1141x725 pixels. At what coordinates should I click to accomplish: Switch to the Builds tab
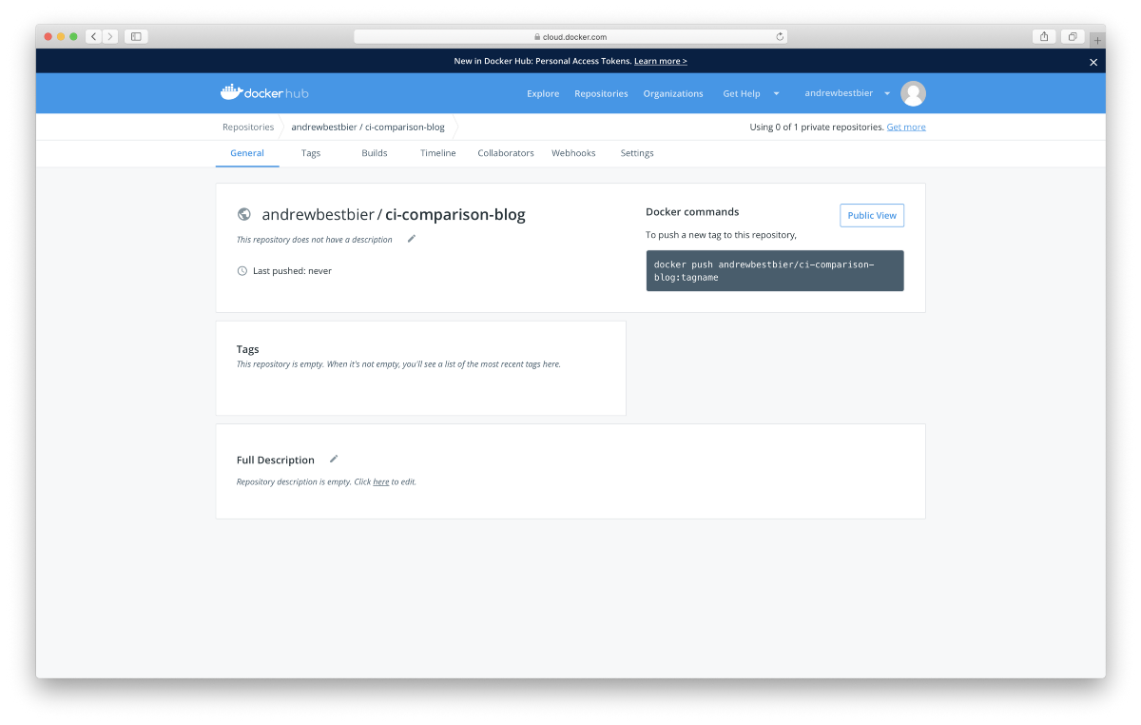[375, 153]
